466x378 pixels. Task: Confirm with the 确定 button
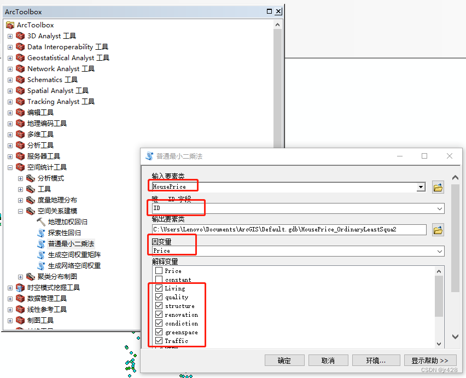point(284,360)
